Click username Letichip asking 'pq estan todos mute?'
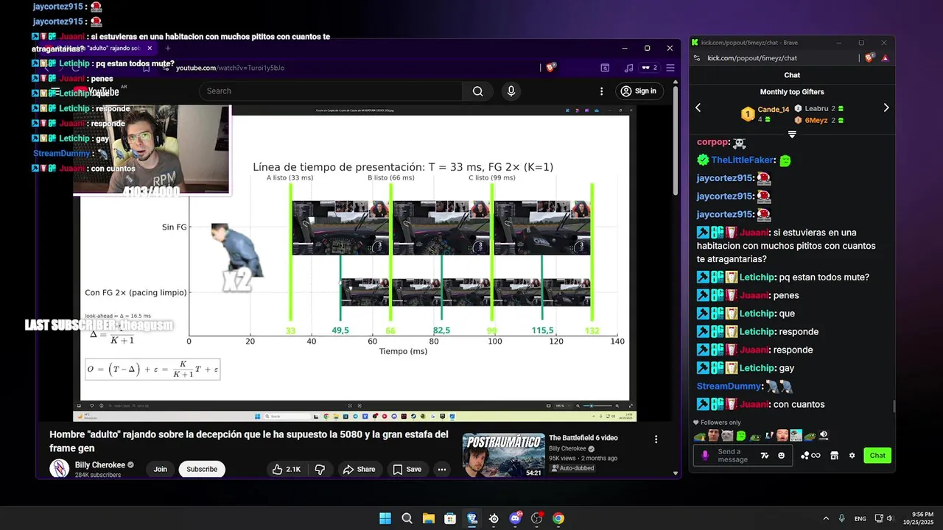This screenshot has height=530, width=943. coord(756,278)
